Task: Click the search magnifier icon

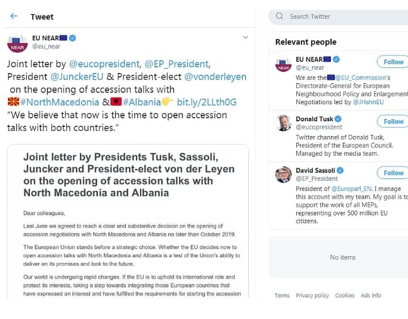Action: (x=279, y=16)
